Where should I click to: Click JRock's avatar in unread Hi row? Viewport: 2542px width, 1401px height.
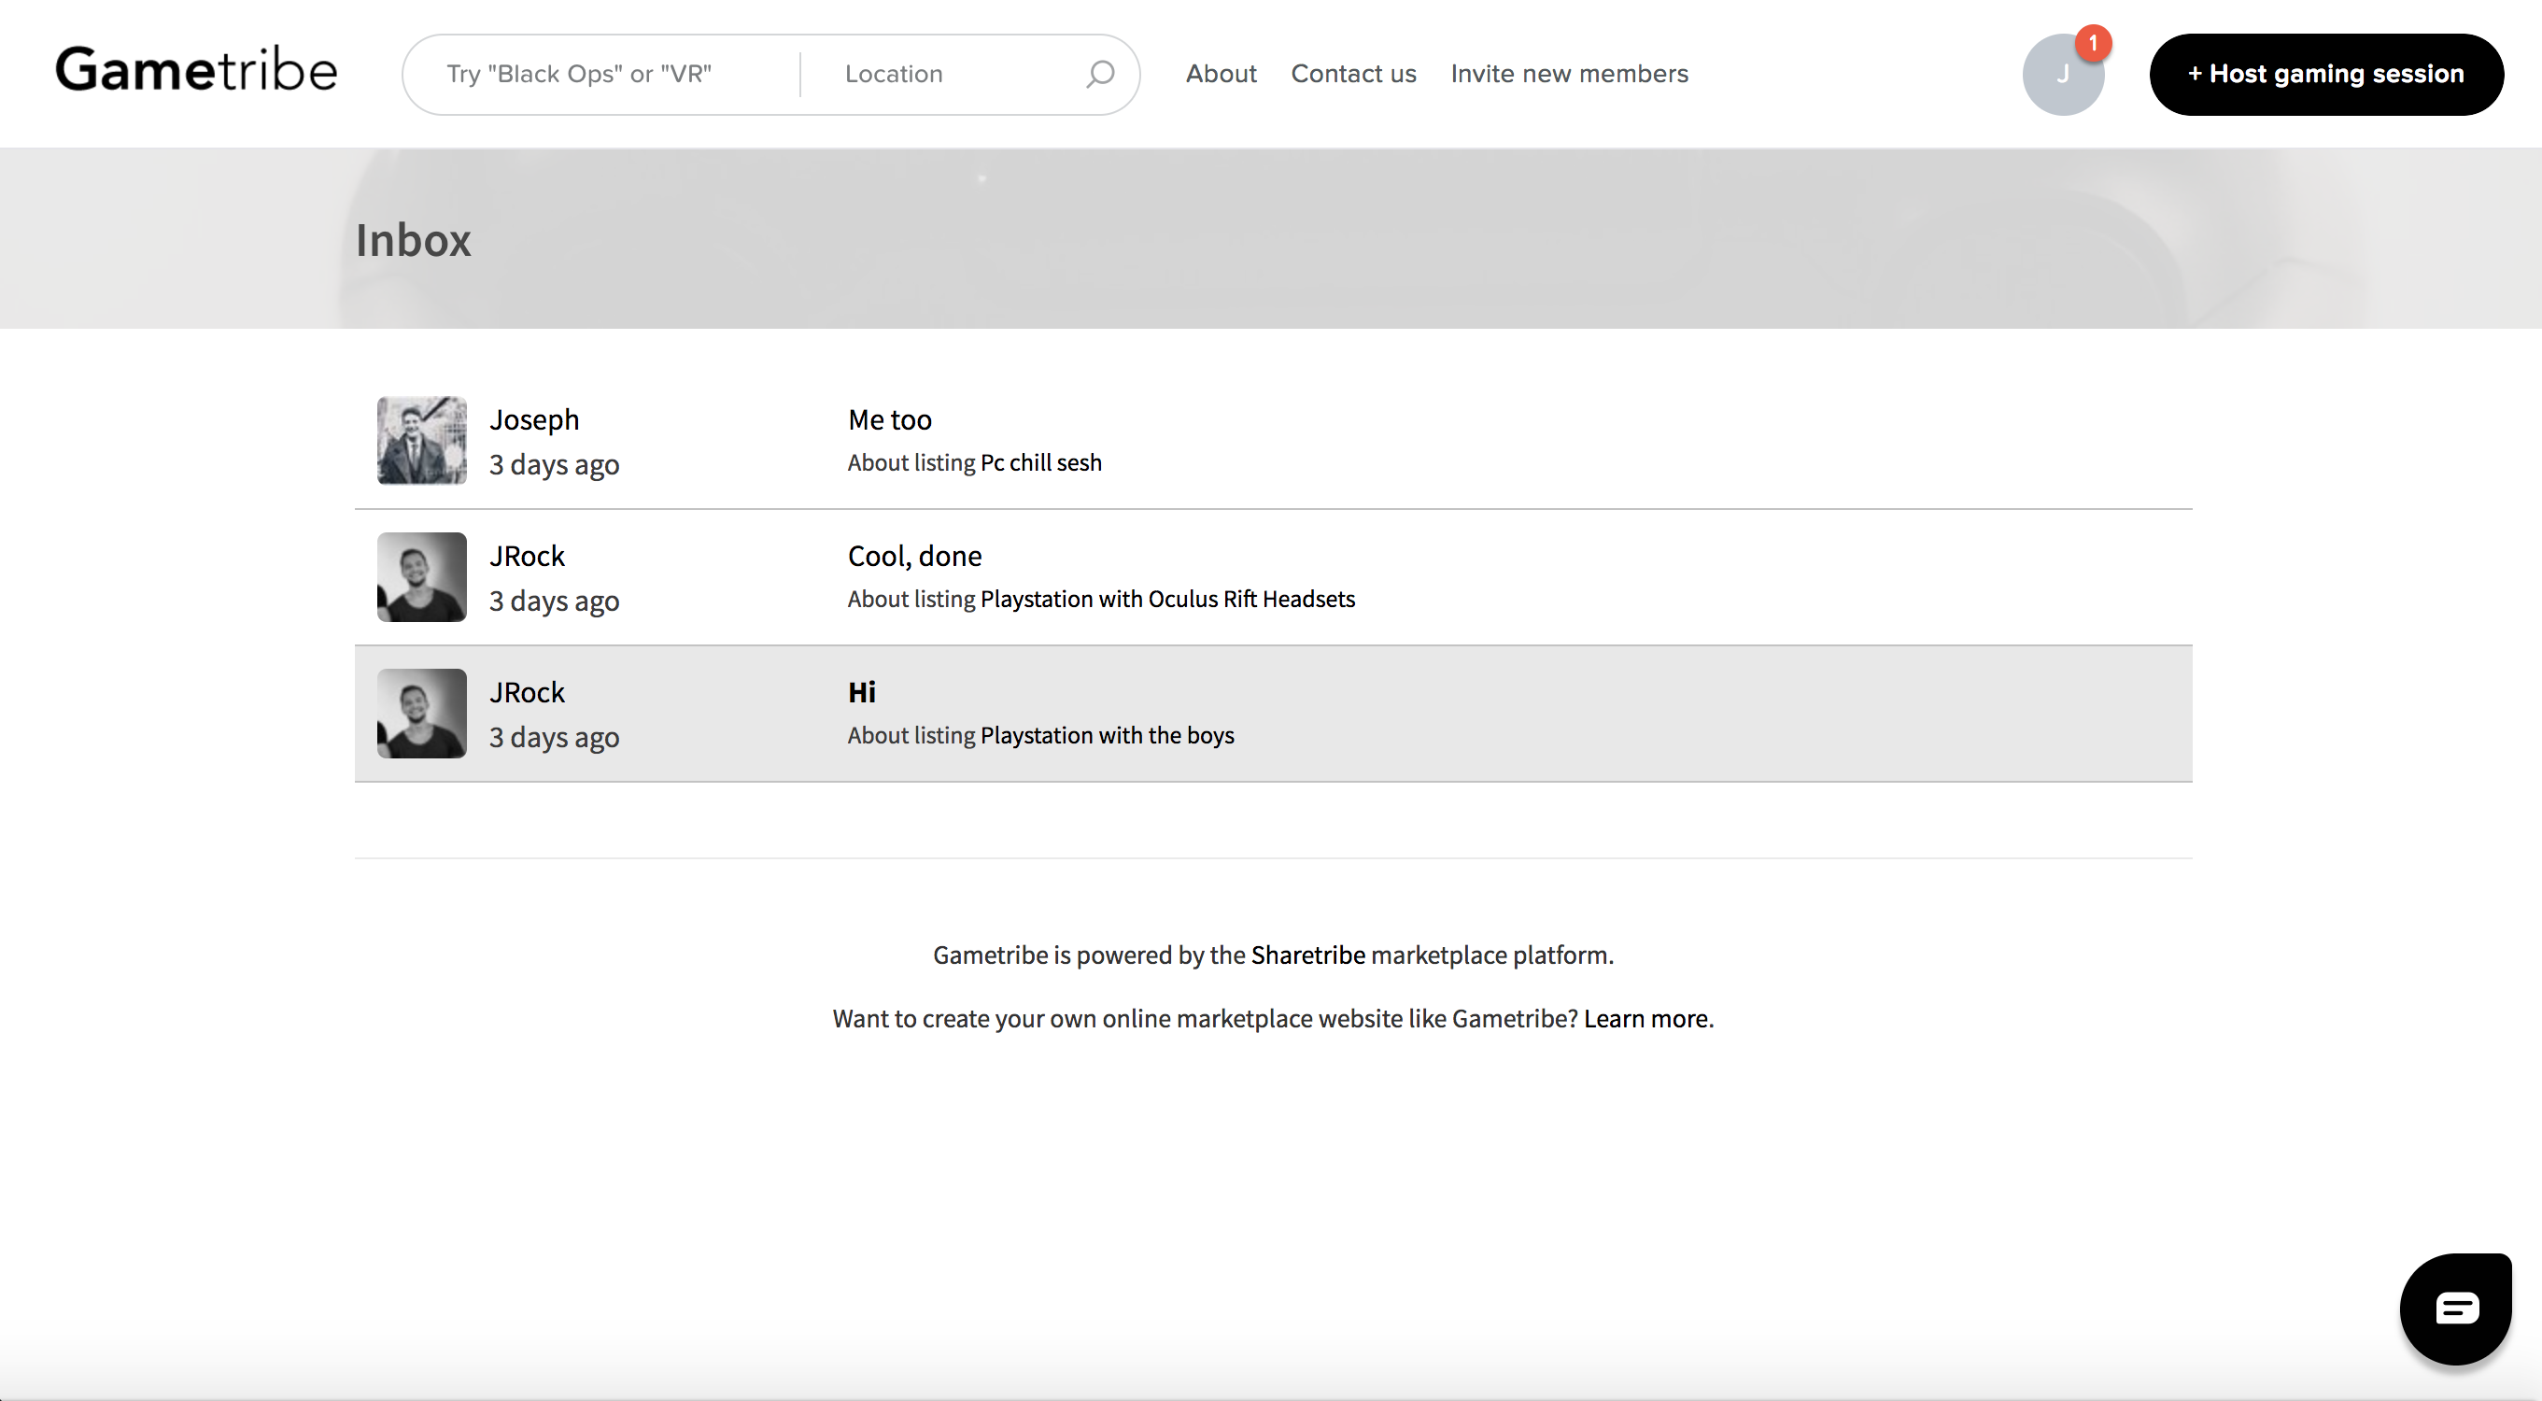click(x=421, y=714)
